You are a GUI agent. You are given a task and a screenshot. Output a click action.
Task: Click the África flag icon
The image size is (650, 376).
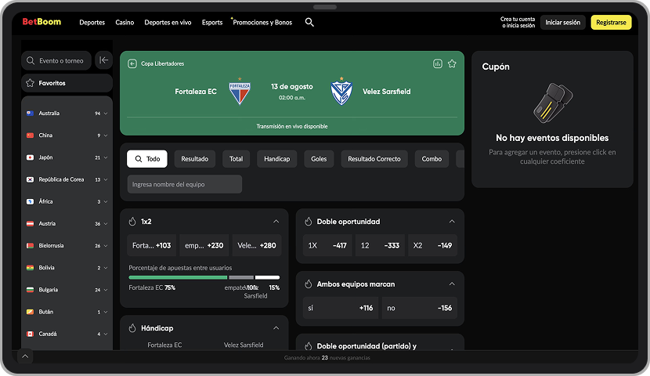(30, 201)
